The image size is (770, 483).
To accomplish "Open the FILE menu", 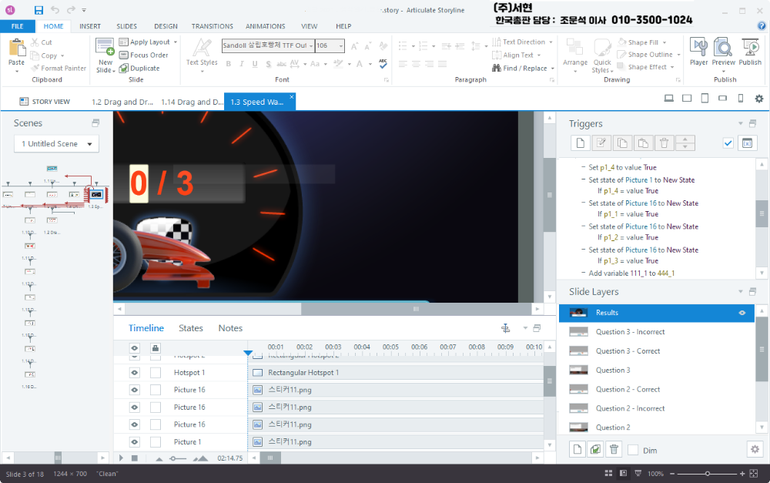I will [x=18, y=26].
